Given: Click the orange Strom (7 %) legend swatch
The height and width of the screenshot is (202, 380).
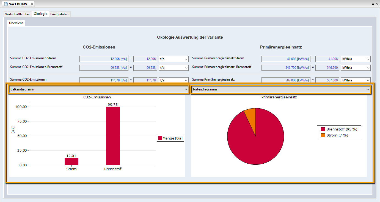Looking at the screenshot, I should (x=323, y=135).
